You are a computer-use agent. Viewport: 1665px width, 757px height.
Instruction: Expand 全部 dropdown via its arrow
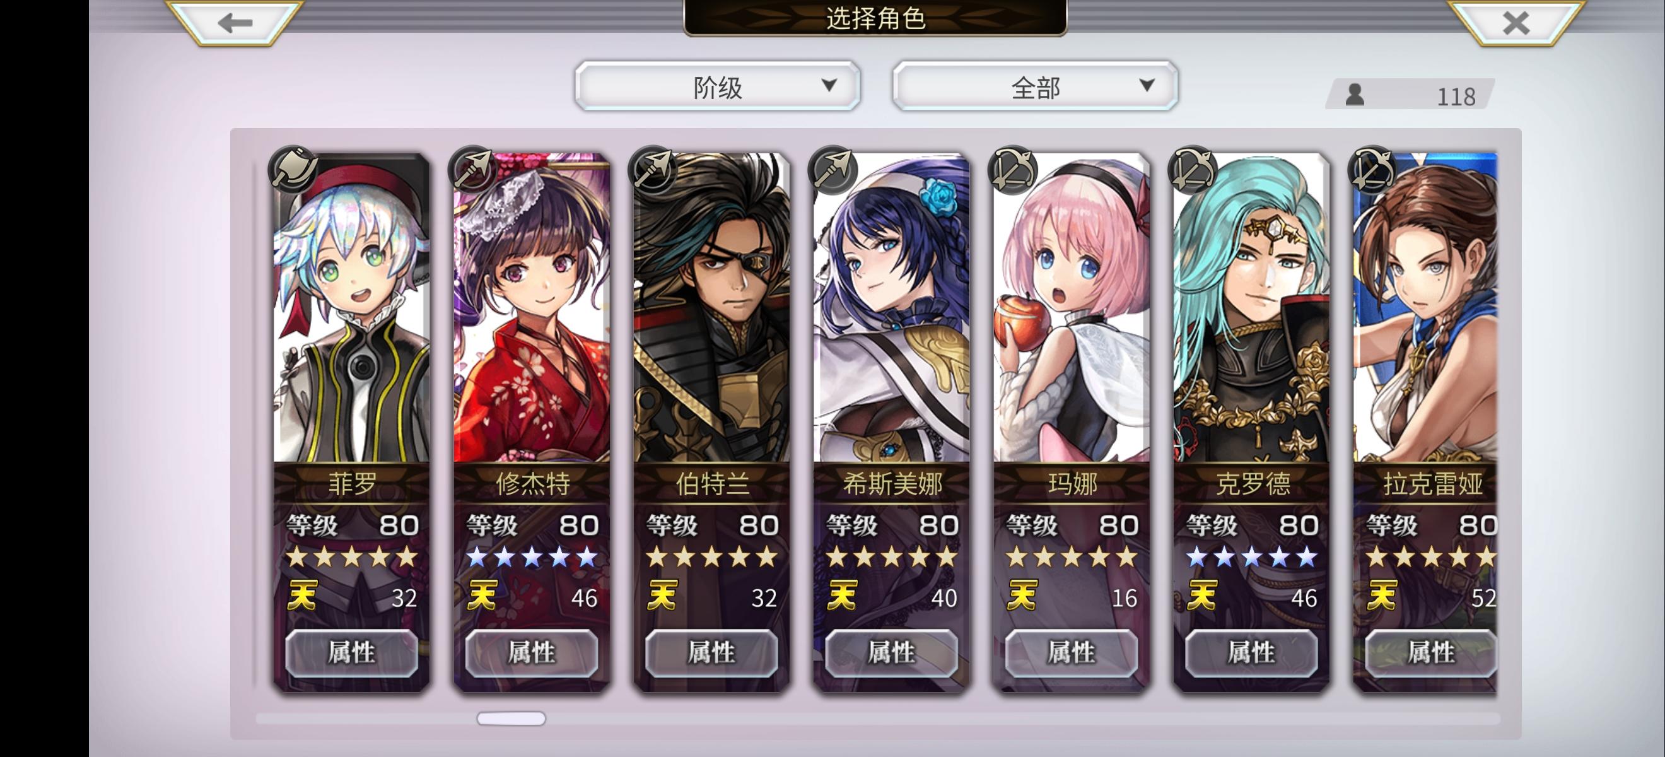coord(1147,85)
